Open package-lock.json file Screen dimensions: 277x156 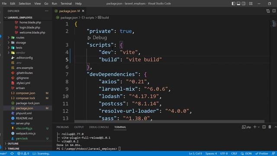(28, 103)
